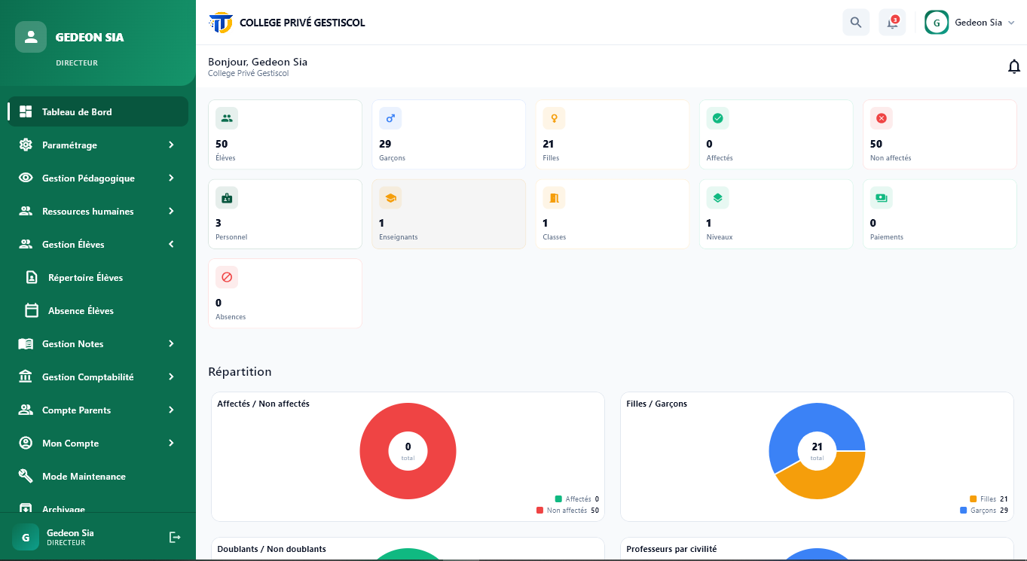Expand the Gestion Comptabilité chevron
This screenshot has height=561, width=1027.
171,377
